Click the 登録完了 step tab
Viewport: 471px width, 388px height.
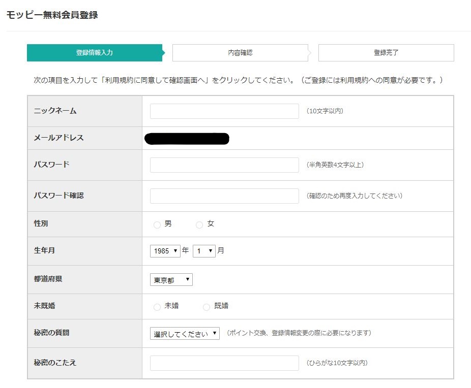386,53
